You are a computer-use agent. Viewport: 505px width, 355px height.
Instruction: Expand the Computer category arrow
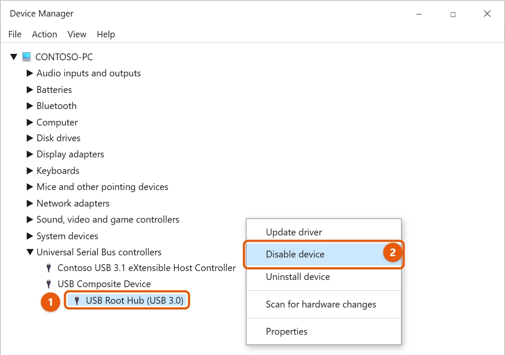point(30,122)
